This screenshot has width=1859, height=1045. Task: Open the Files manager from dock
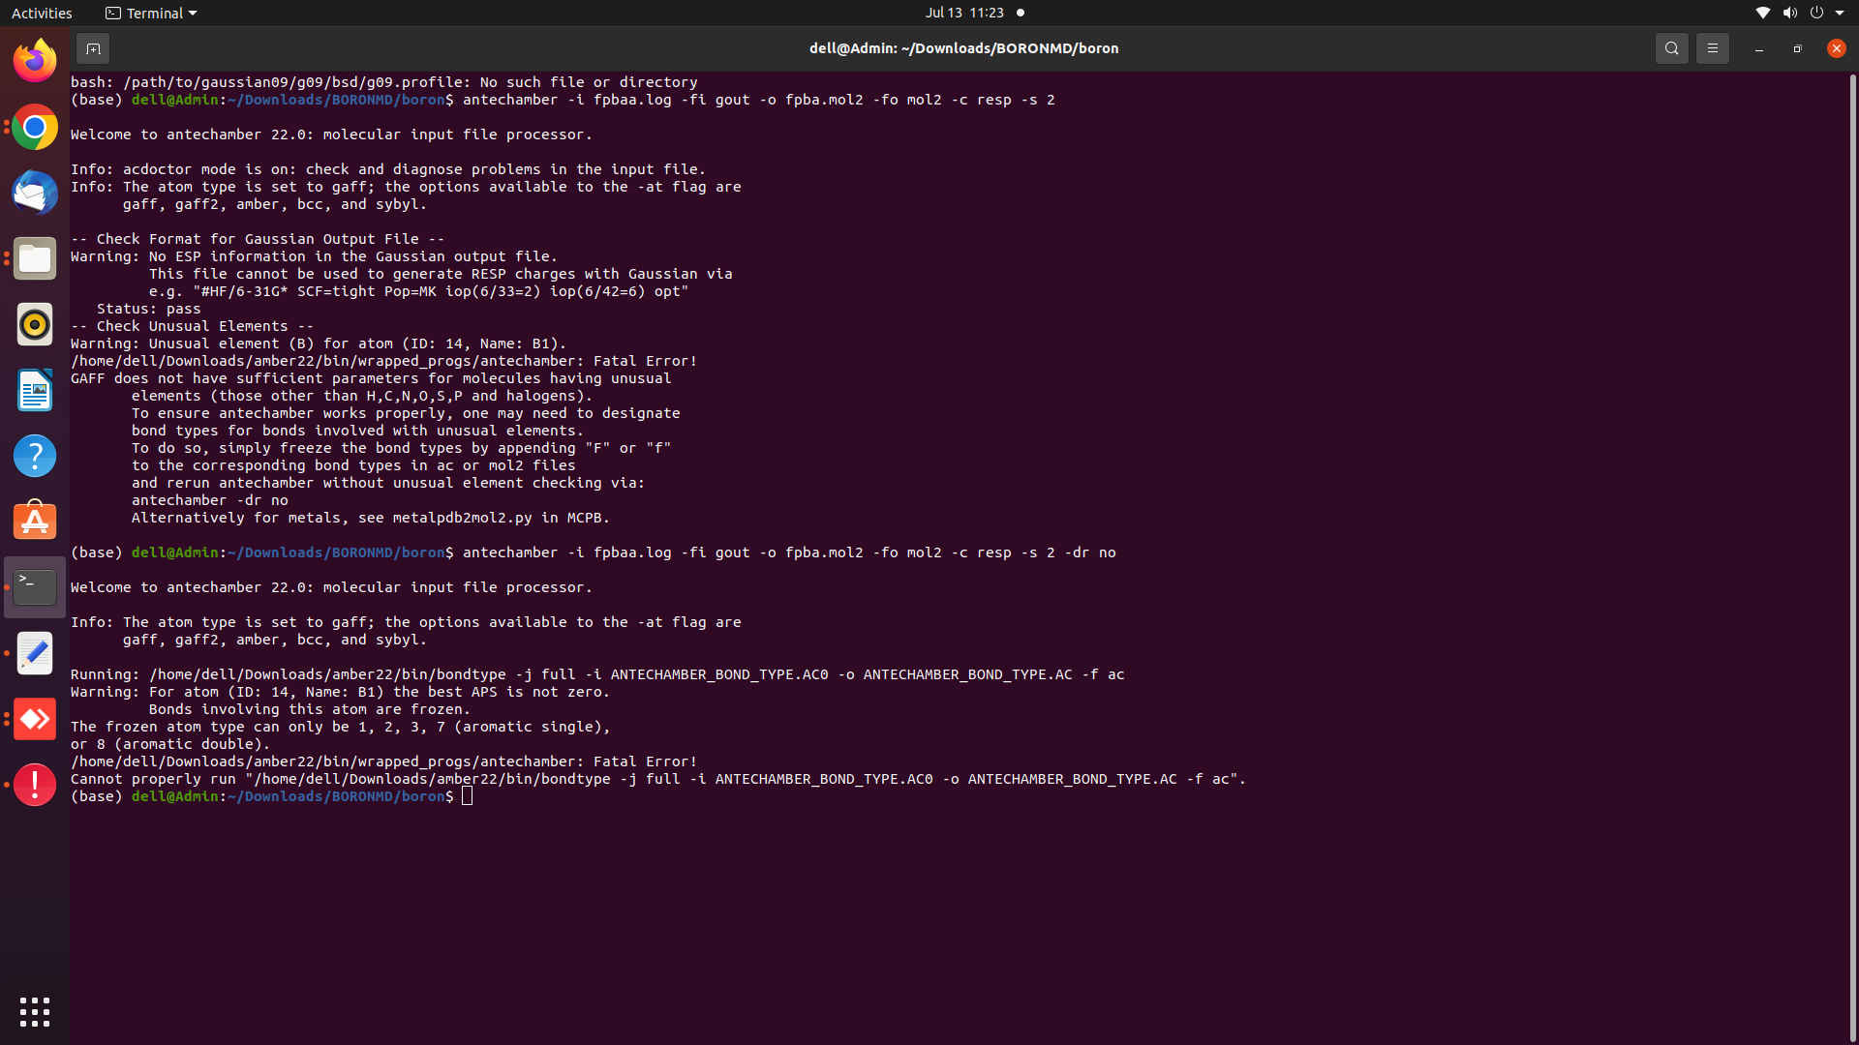click(35, 258)
